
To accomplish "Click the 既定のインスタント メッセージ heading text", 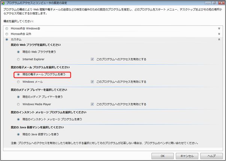I will (49, 112).
